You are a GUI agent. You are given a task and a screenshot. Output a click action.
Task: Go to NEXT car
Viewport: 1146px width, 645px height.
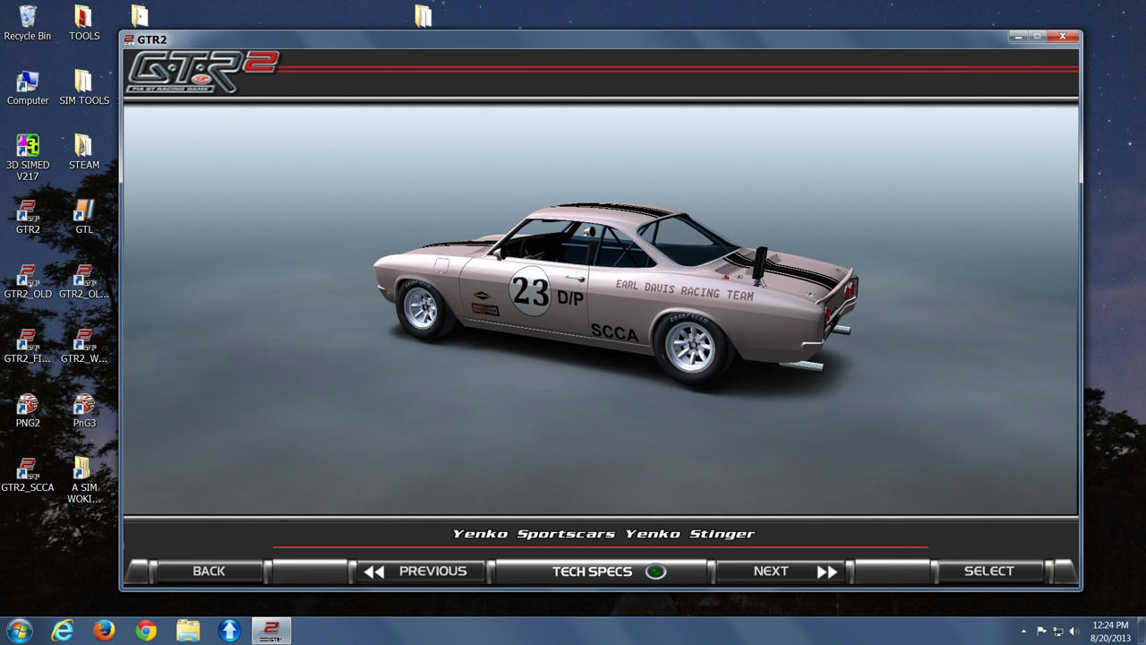pos(781,572)
